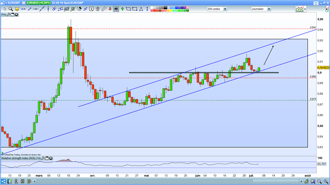Select the green up arrow marker

coord(122,9)
